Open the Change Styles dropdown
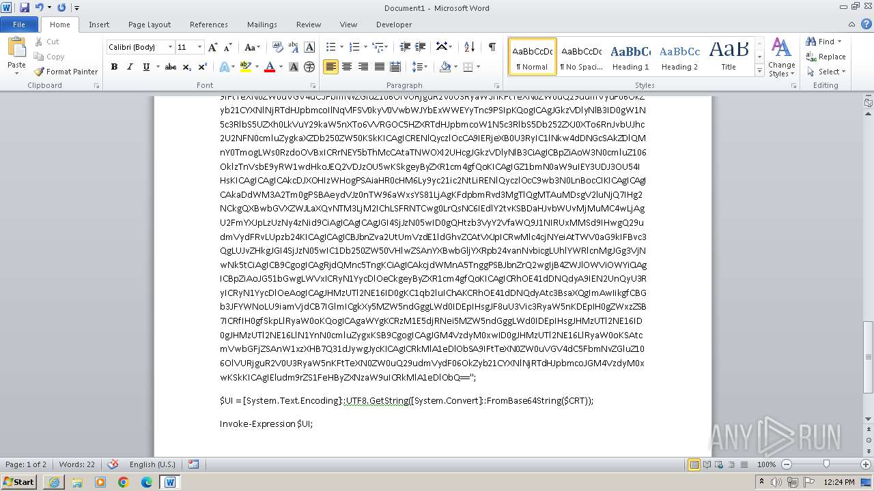The width and height of the screenshot is (874, 491). pos(781,57)
